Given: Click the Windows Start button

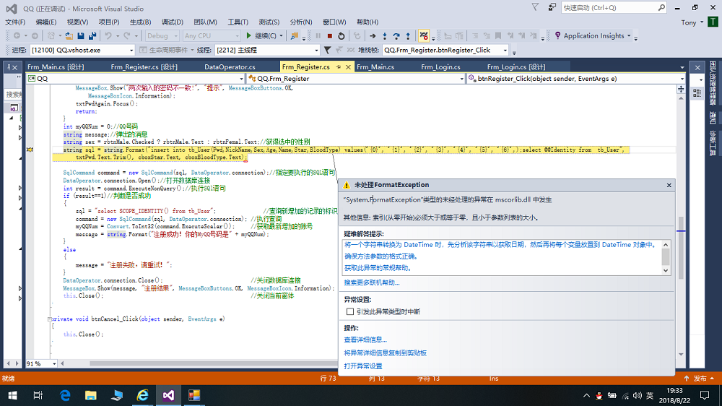Looking at the screenshot, I should [x=12, y=395].
